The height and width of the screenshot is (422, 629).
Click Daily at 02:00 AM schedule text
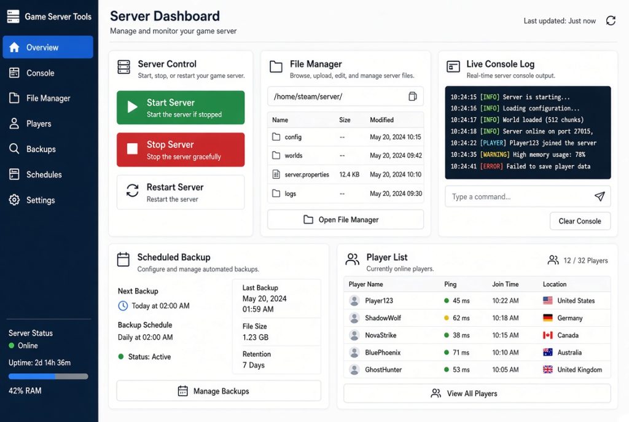[x=145, y=337]
